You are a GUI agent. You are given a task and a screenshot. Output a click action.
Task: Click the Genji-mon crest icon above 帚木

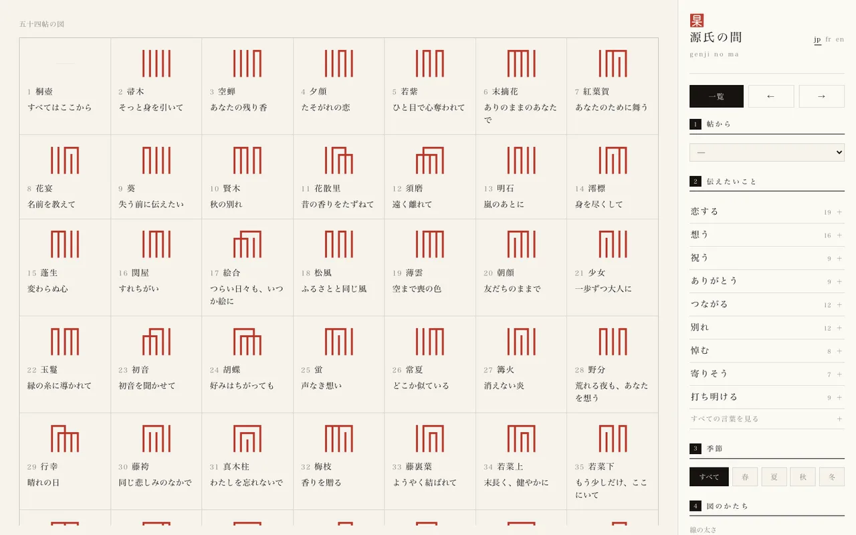pyautogui.click(x=156, y=64)
